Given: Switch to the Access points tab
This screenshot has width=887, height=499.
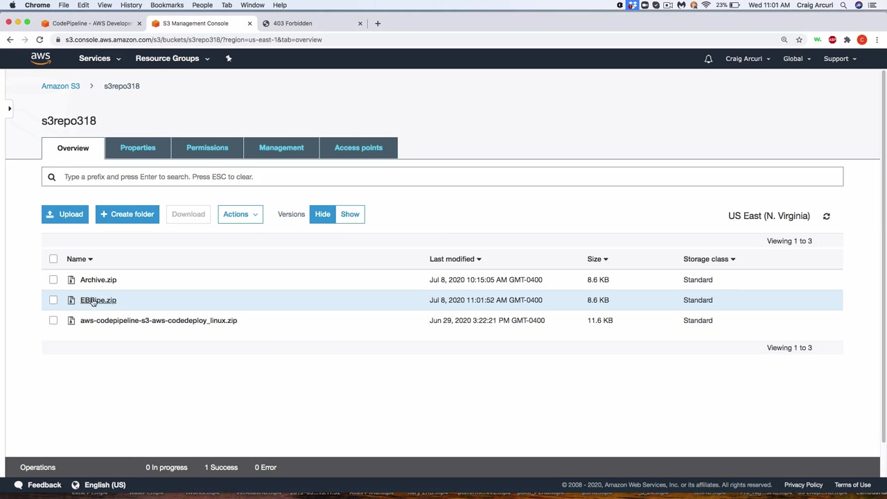Looking at the screenshot, I should [358, 148].
